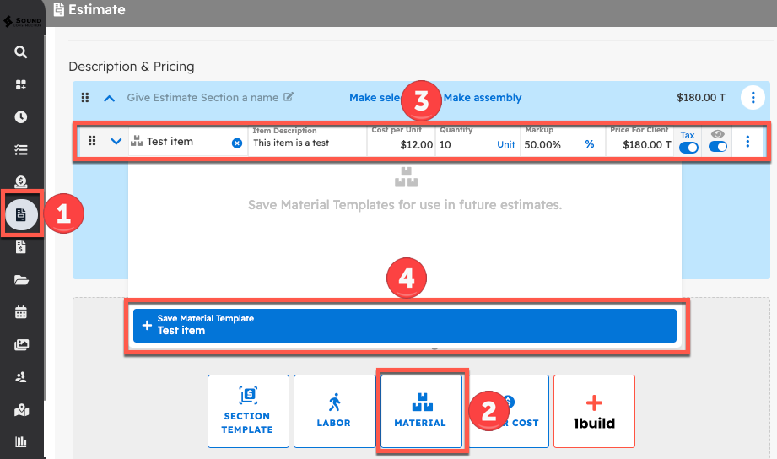Open the section three-dot options menu

(753, 98)
